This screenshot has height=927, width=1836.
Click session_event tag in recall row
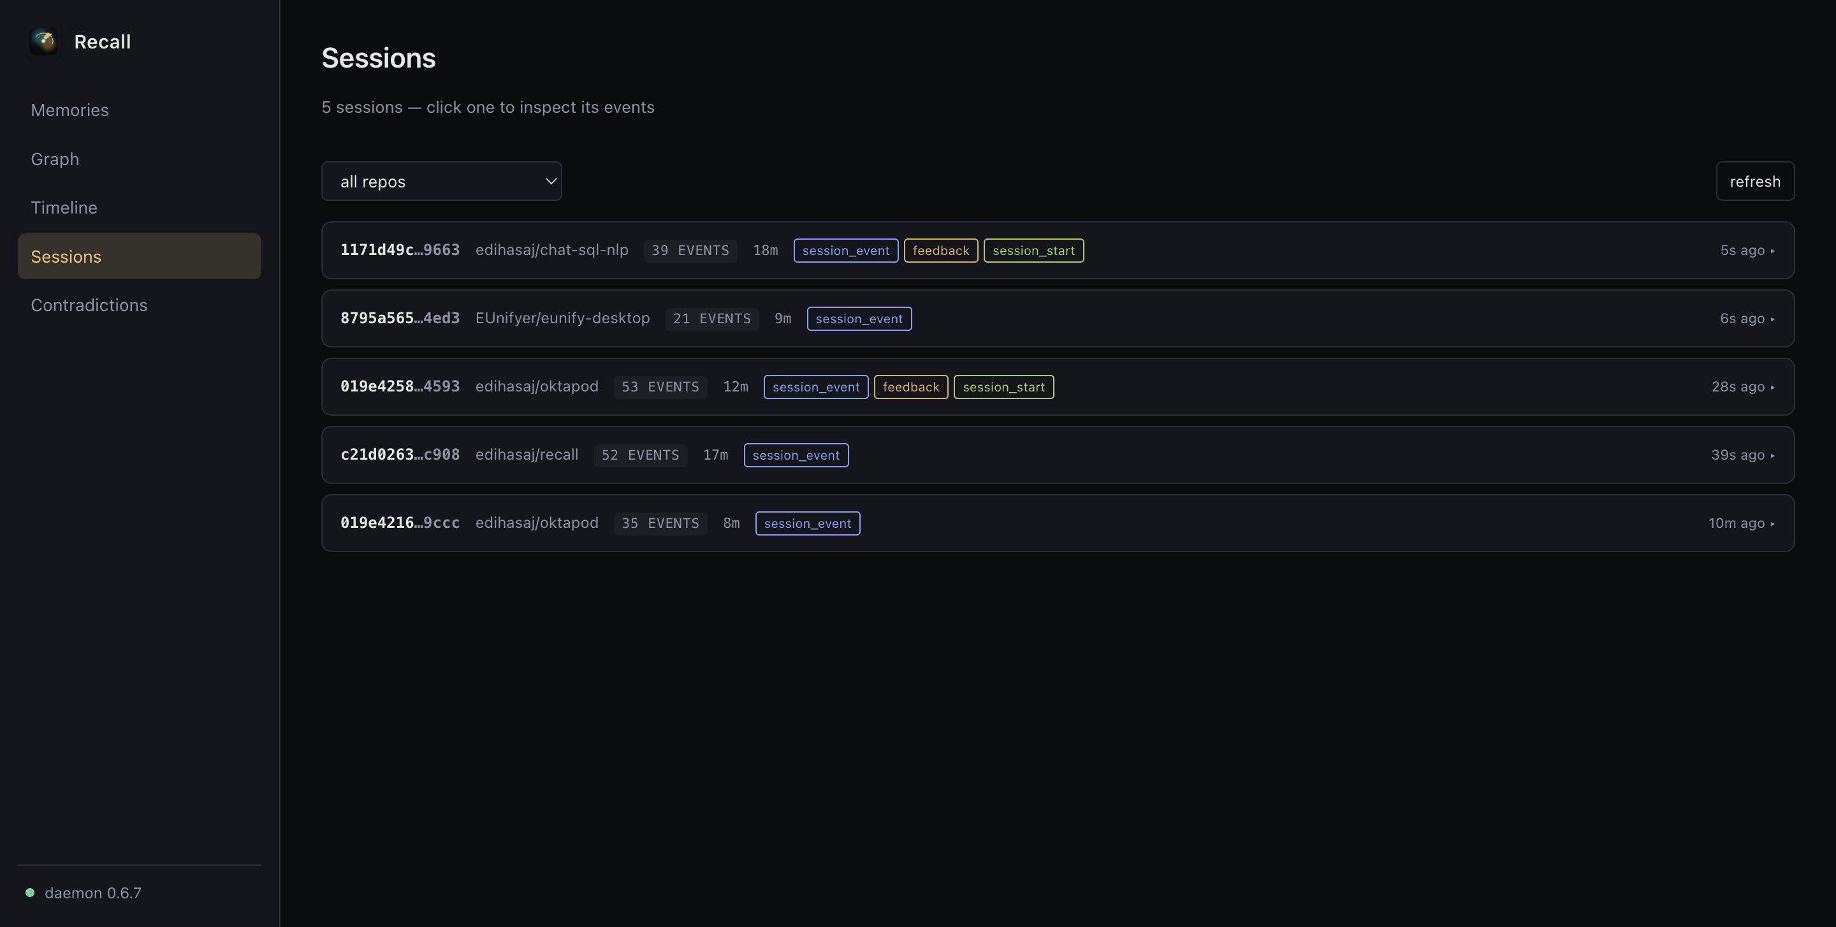click(x=796, y=455)
